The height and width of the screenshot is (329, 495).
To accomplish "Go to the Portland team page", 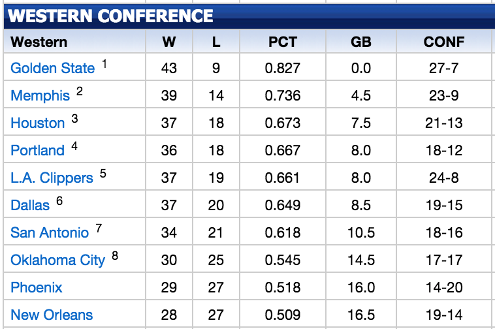I will point(37,151).
